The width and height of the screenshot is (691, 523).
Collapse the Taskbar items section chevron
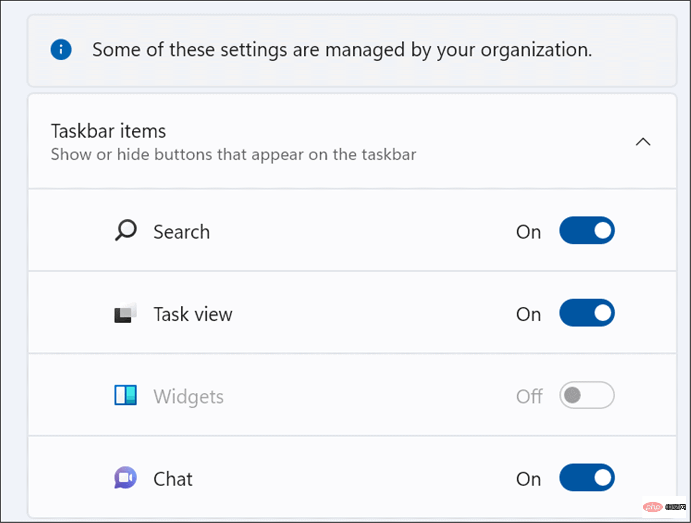[x=643, y=142]
